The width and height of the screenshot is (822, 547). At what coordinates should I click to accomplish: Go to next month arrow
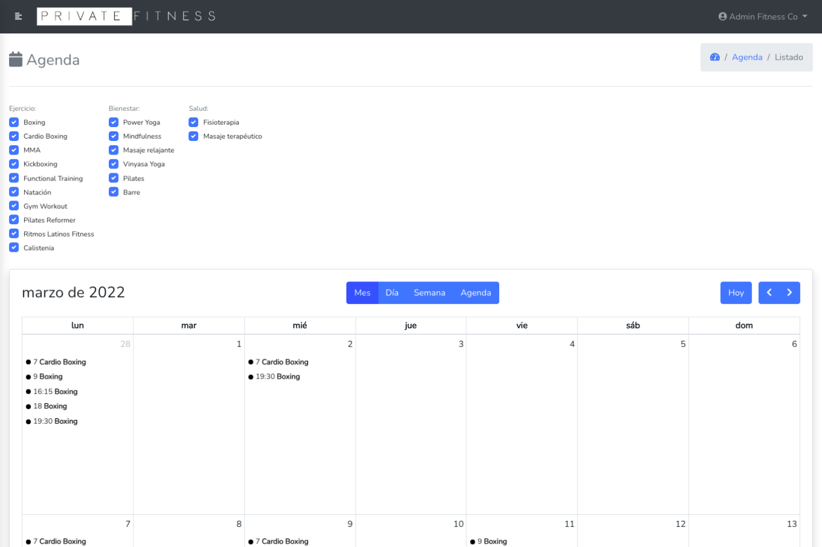pyautogui.click(x=790, y=292)
